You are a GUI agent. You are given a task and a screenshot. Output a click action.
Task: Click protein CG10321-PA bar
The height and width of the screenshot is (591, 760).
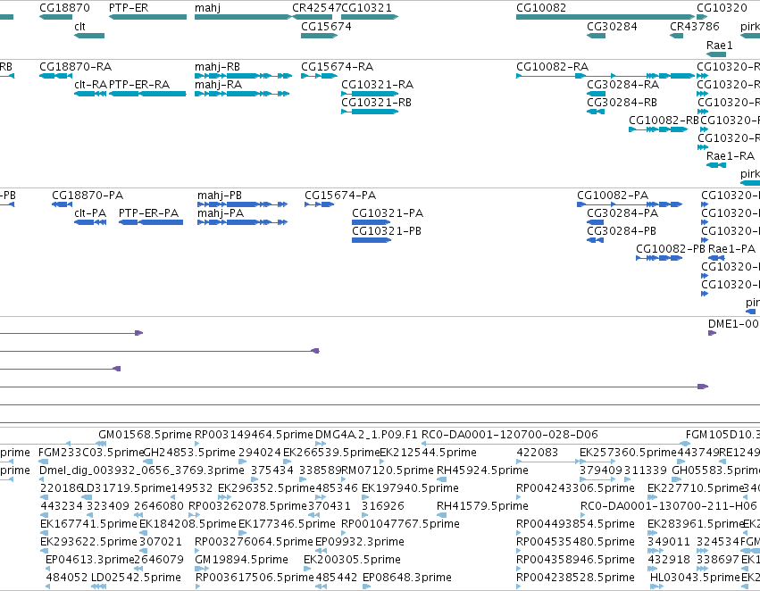point(372,222)
